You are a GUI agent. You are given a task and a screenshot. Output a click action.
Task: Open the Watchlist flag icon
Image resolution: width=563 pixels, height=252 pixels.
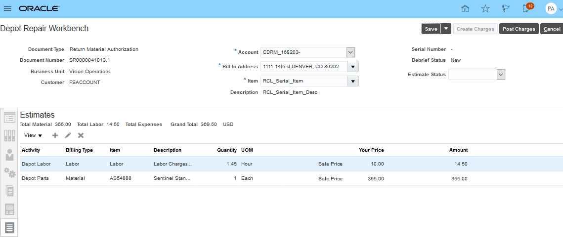coord(506,8)
